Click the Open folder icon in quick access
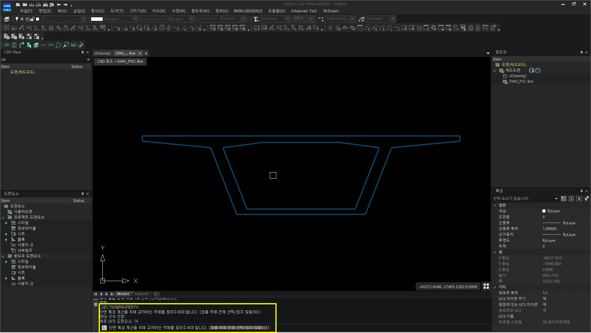591x333 pixels. tap(25, 4)
